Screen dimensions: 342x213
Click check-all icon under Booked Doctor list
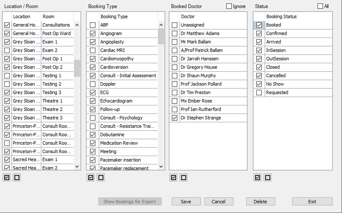tap(174, 177)
